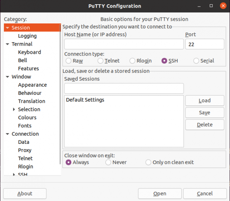Go to Behaviour settings

coord(30,93)
